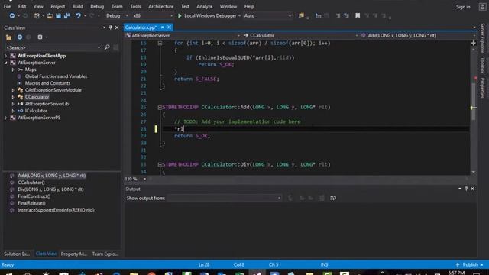Open the Analyze menu

point(204,6)
